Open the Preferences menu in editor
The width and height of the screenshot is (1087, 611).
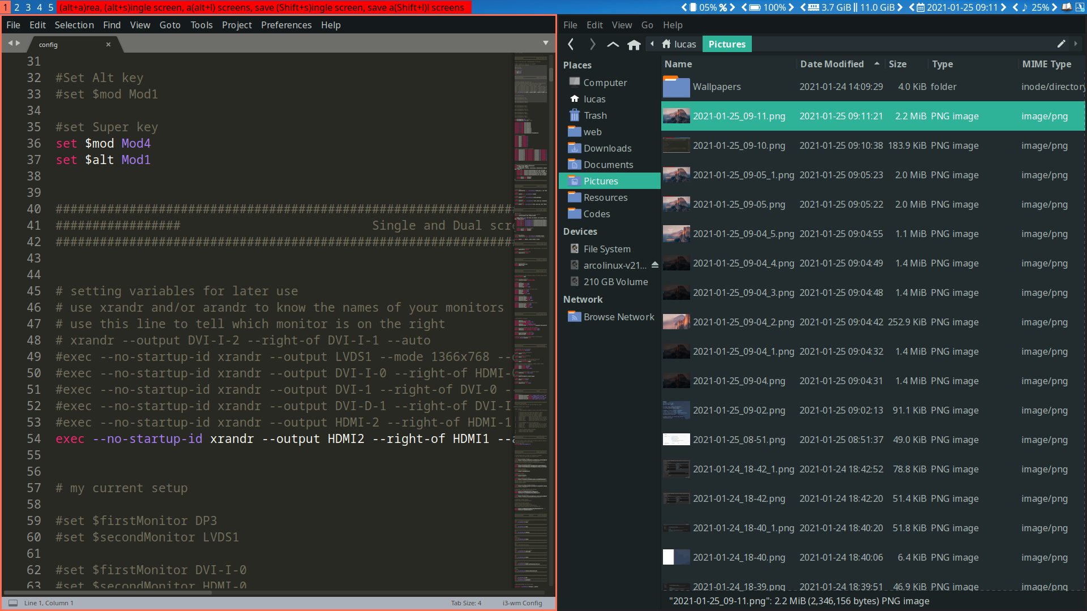[286, 25]
